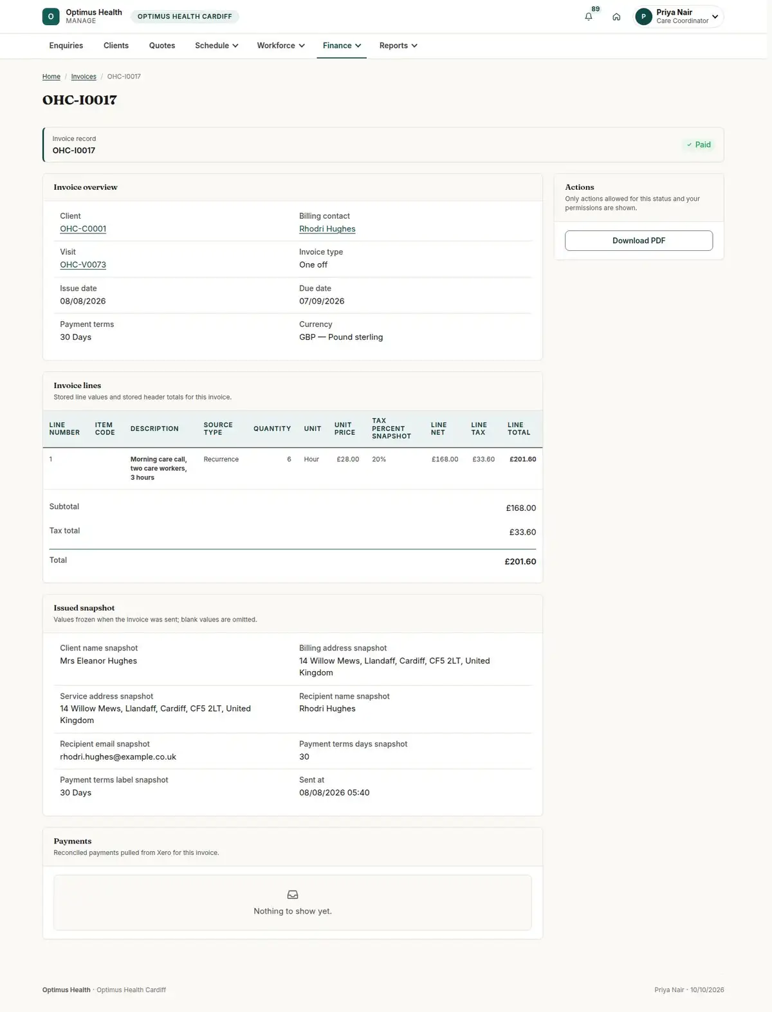Navigate to the Quotes section
This screenshot has width=772, height=1012.
tap(162, 46)
